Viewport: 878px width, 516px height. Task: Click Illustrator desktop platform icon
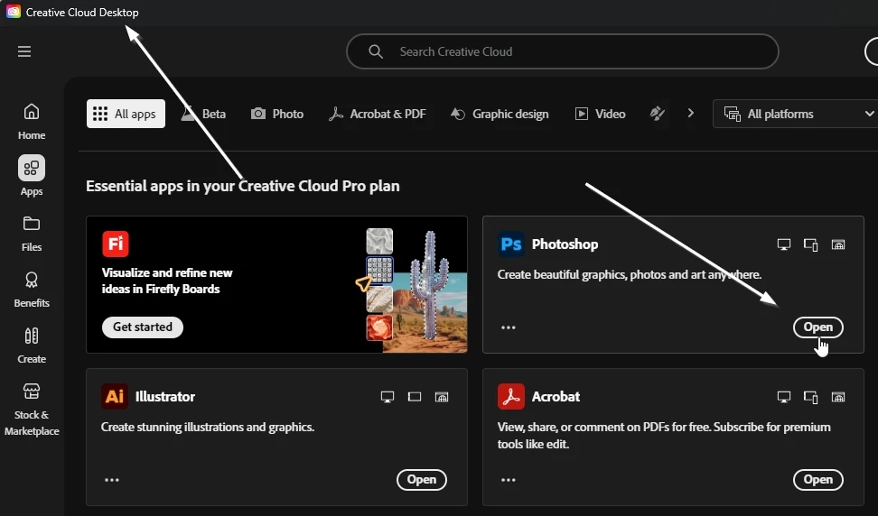click(388, 397)
